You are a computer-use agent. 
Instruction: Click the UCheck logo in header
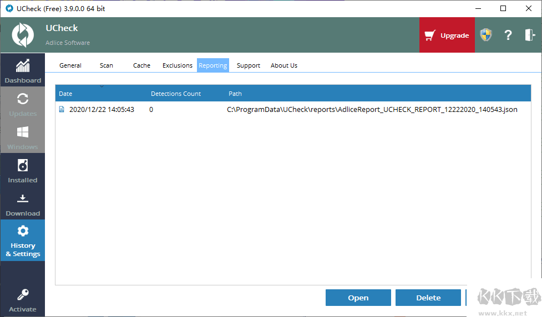coord(23,35)
